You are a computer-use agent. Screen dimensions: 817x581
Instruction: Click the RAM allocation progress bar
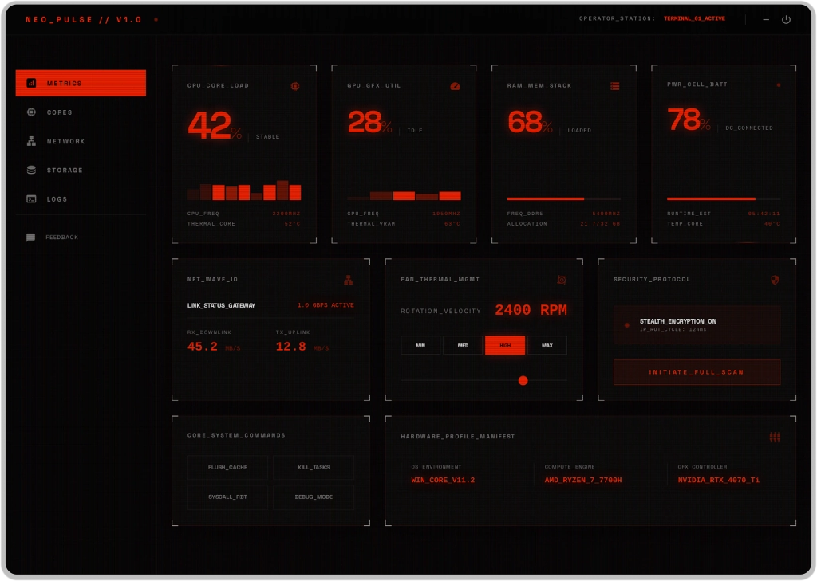(x=564, y=199)
